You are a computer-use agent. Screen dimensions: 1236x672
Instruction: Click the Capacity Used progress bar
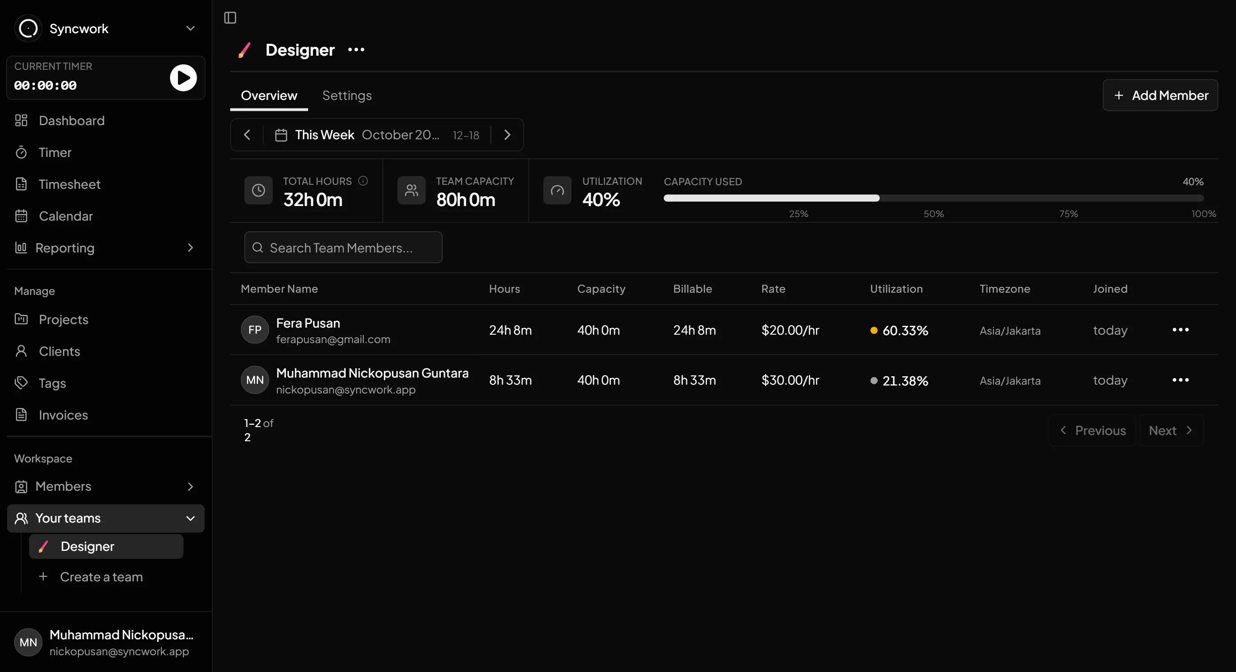[934, 198]
